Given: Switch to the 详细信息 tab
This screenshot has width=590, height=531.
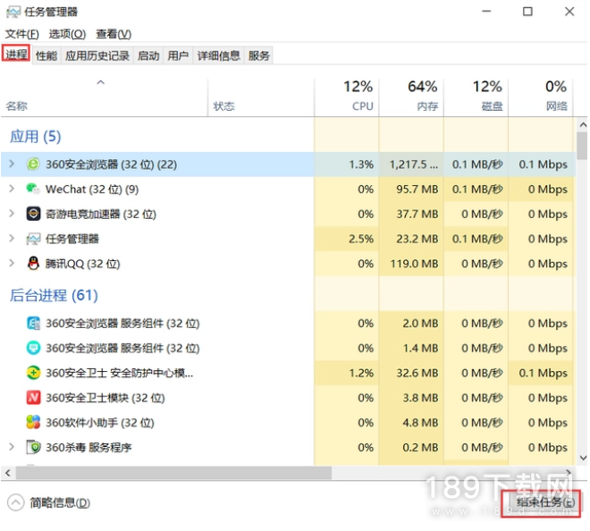Looking at the screenshot, I should 219,55.
